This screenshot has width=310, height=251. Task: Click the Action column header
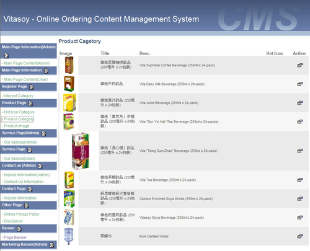click(x=299, y=53)
